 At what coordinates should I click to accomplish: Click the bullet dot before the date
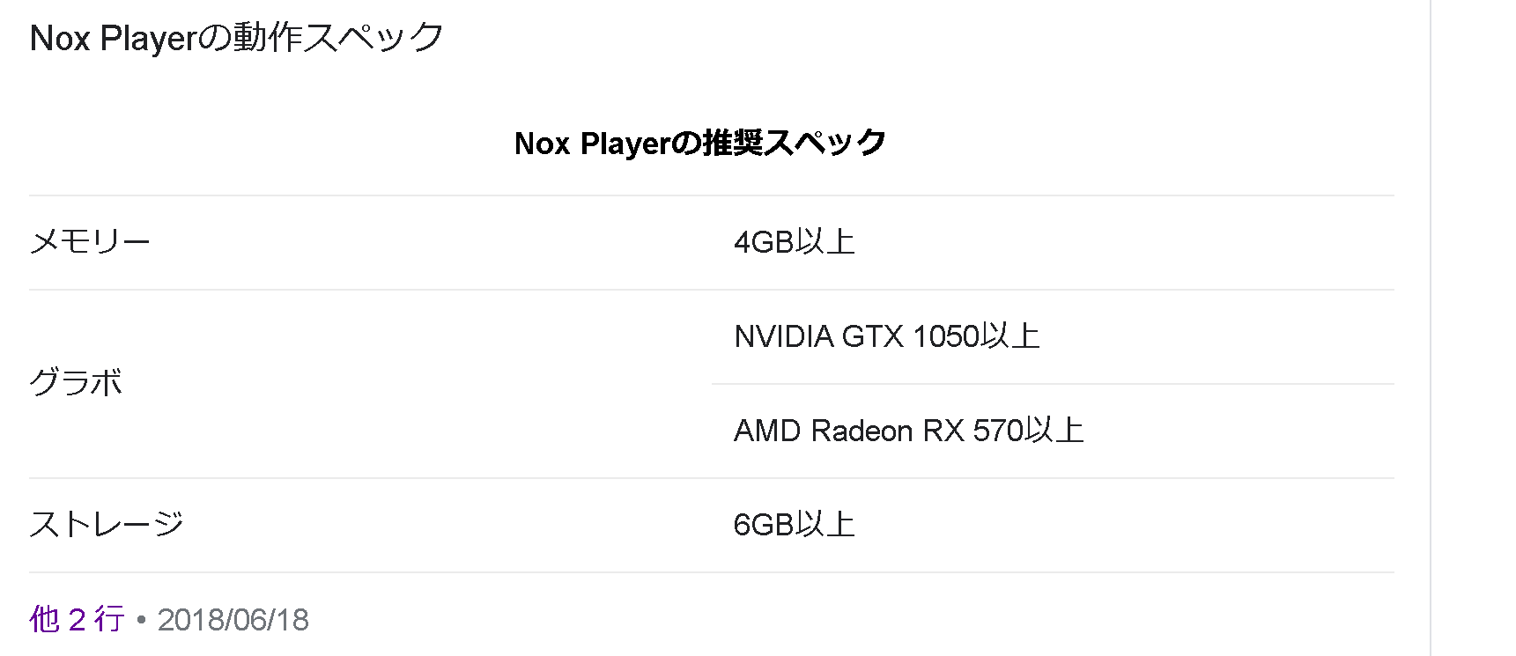(141, 621)
